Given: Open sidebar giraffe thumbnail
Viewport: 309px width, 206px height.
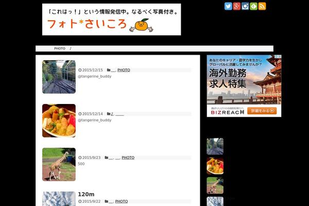Looking at the screenshot, I should 215,185.
